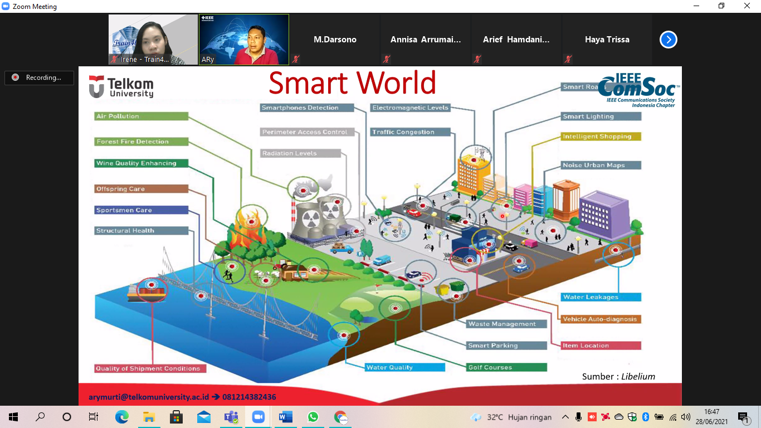
Task: Open Windows Task View
Action: tap(94, 417)
